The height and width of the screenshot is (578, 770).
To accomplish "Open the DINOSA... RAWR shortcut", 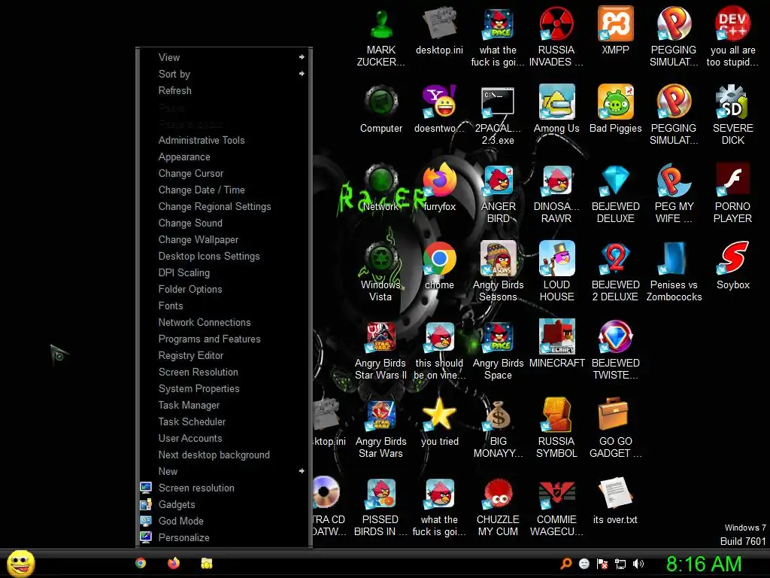I will tap(556, 193).
